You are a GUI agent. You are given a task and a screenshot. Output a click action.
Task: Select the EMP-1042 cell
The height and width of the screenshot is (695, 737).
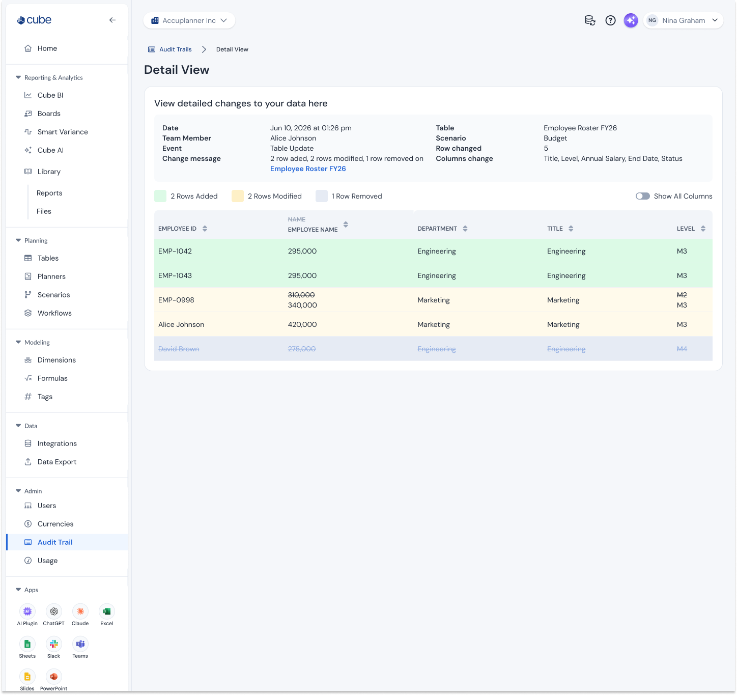point(219,251)
